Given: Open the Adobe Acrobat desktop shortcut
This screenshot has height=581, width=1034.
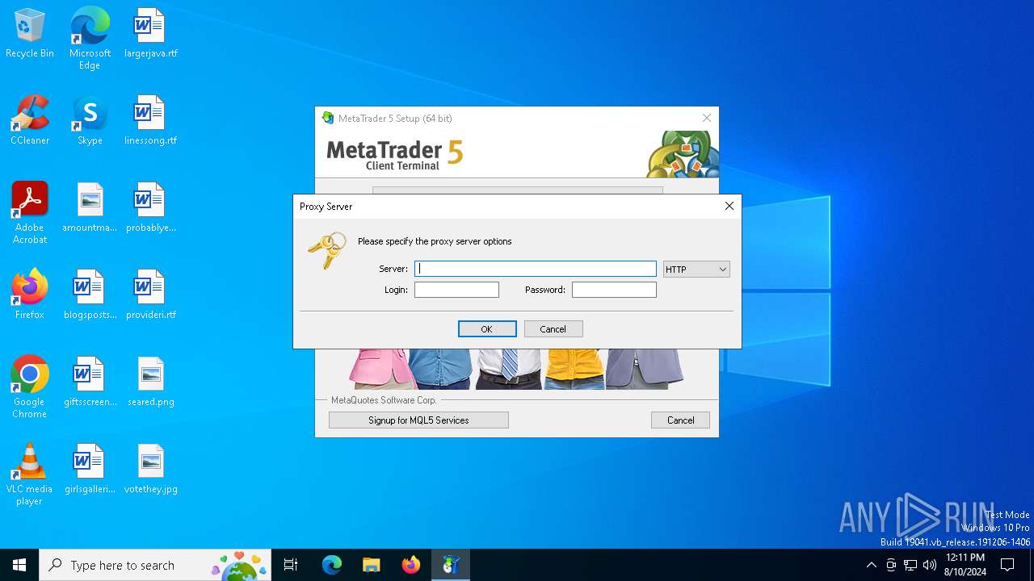Looking at the screenshot, I should tap(29, 213).
